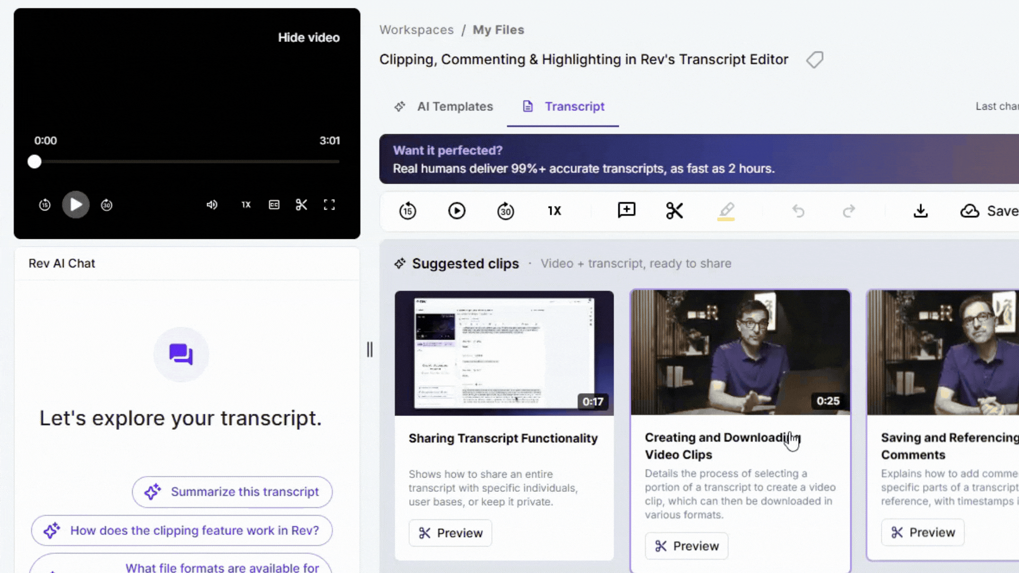Redo the last edit
Viewport: 1019px width, 573px height.
coord(849,211)
